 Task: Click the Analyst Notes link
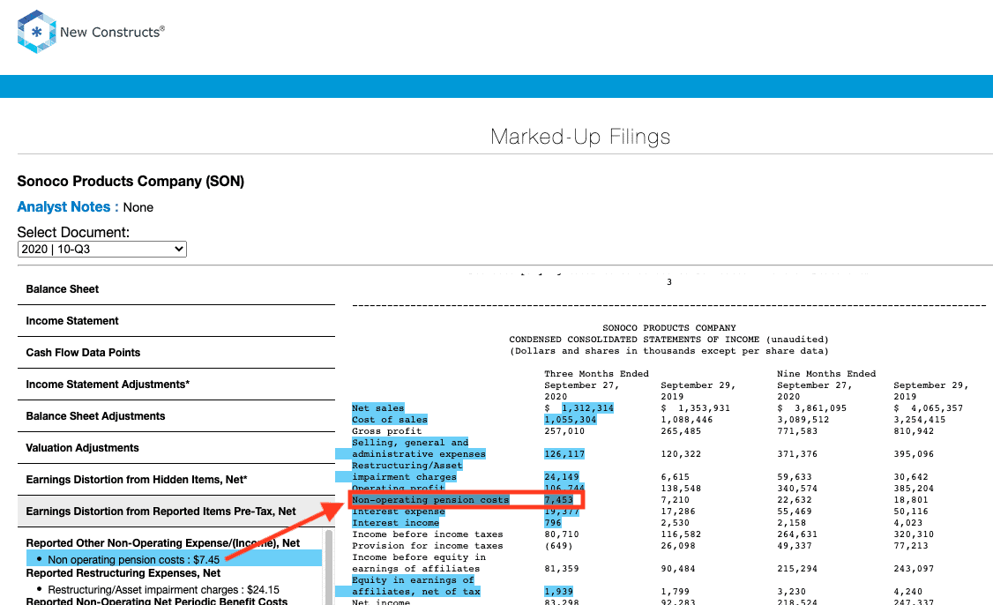click(67, 207)
